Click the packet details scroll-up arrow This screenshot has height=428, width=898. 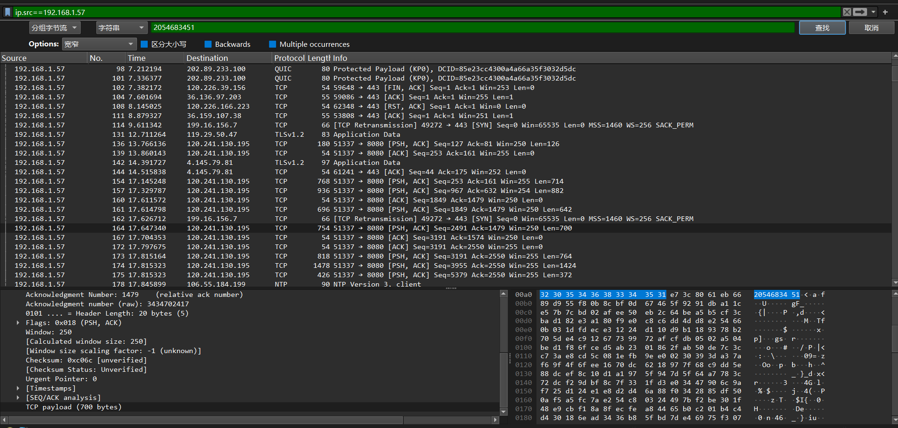tap(504, 294)
